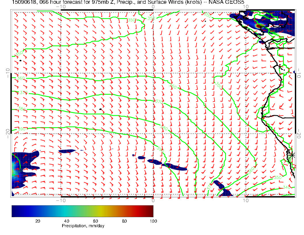Click the black asterisk marker on the coastline
304x235 pixels.
pos(292,155)
